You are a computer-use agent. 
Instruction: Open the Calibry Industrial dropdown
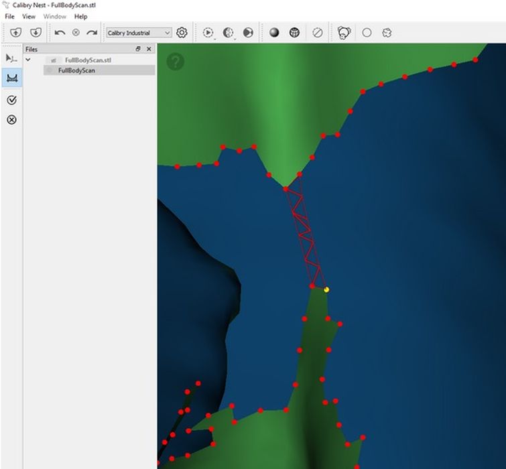tap(139, 33)
